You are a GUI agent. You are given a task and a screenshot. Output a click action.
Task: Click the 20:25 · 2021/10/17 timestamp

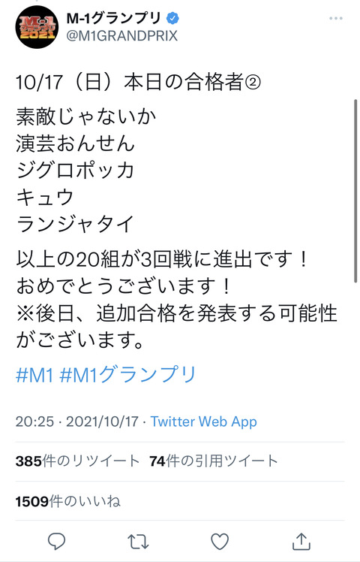pos(77,421)
